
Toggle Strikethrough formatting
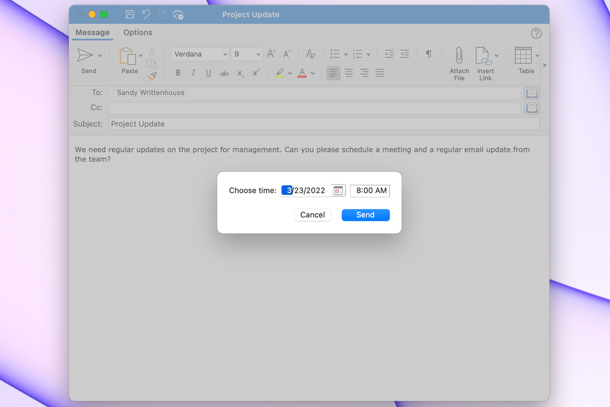[x=224, y=73]
